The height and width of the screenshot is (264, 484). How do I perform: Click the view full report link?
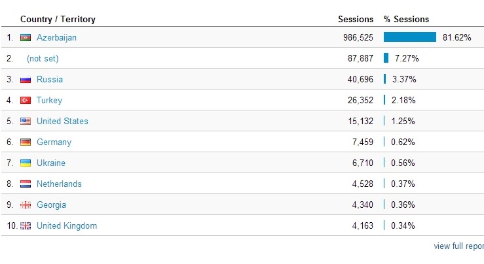pyautogui.click(x=458, y=246)
